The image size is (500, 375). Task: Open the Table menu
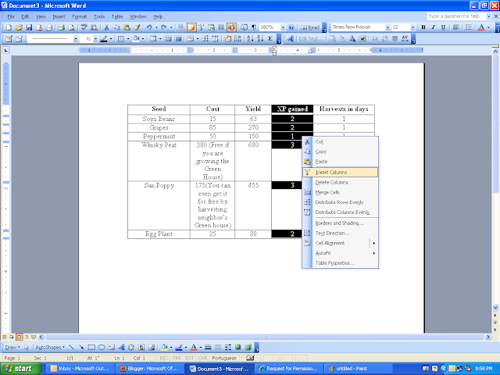tap(117, 16)
